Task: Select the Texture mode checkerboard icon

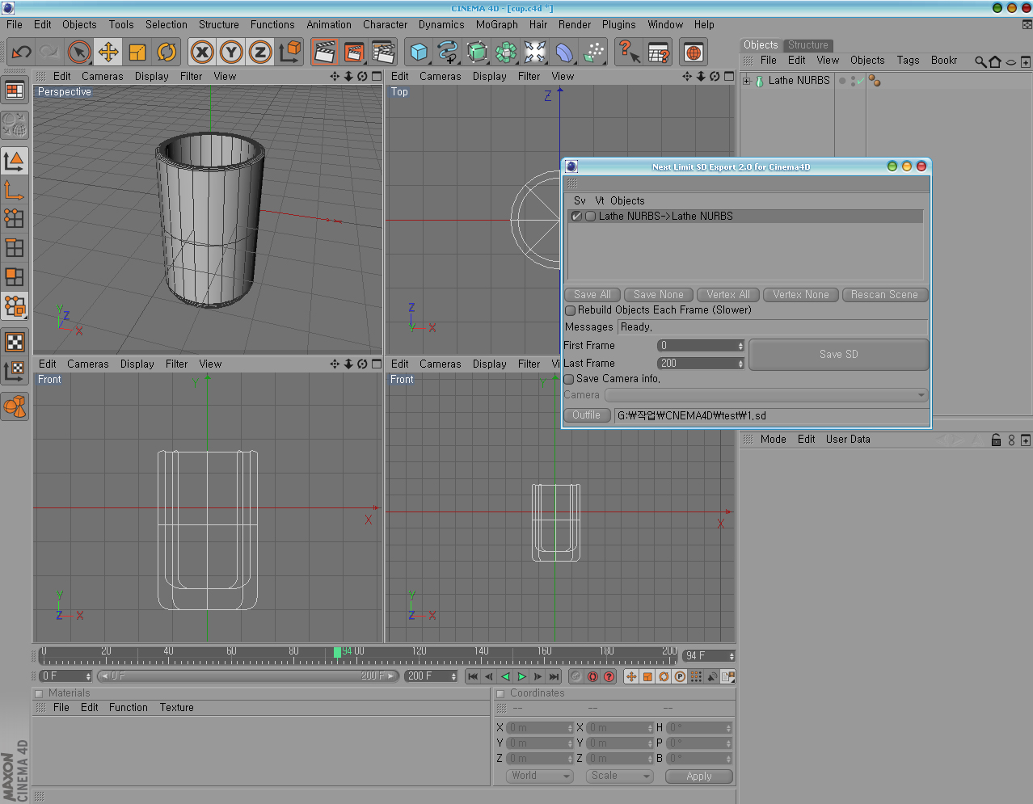Action: (x=15, y=342)
